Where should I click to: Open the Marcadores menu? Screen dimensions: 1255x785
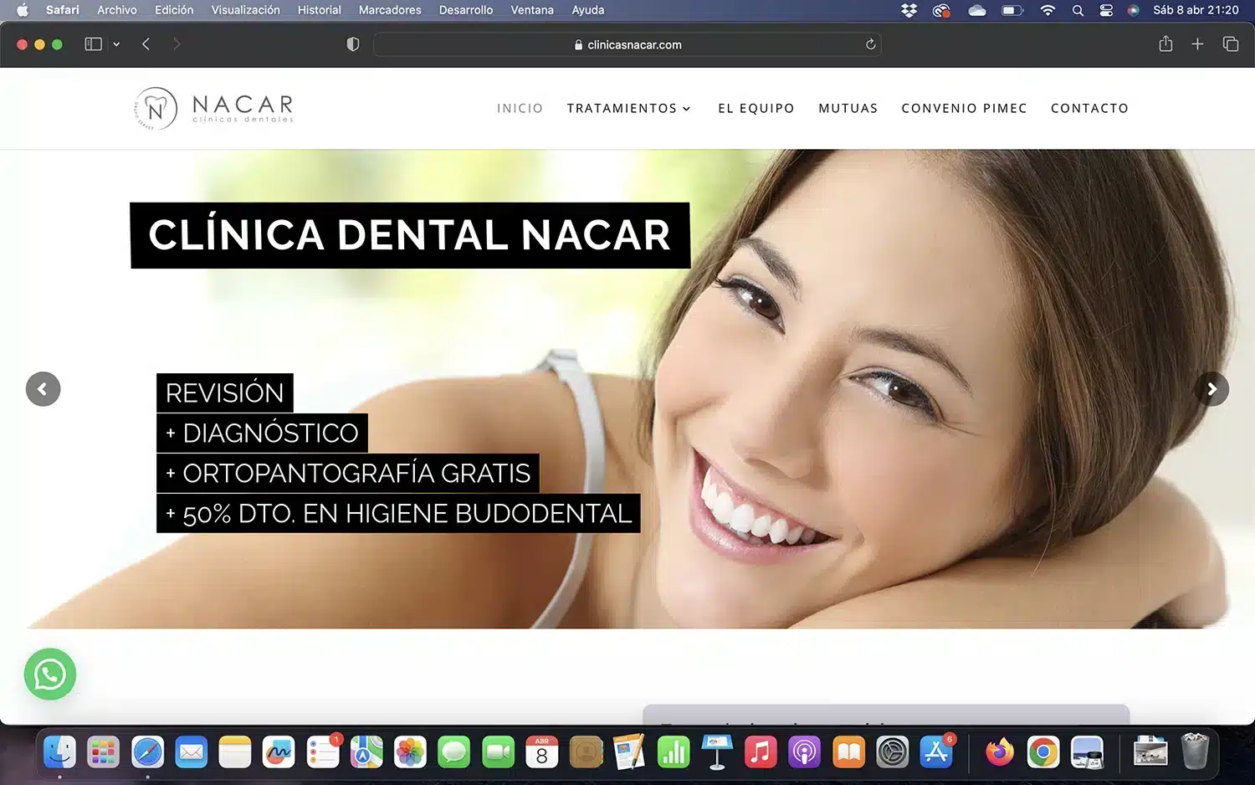click(x=389, y=10)
